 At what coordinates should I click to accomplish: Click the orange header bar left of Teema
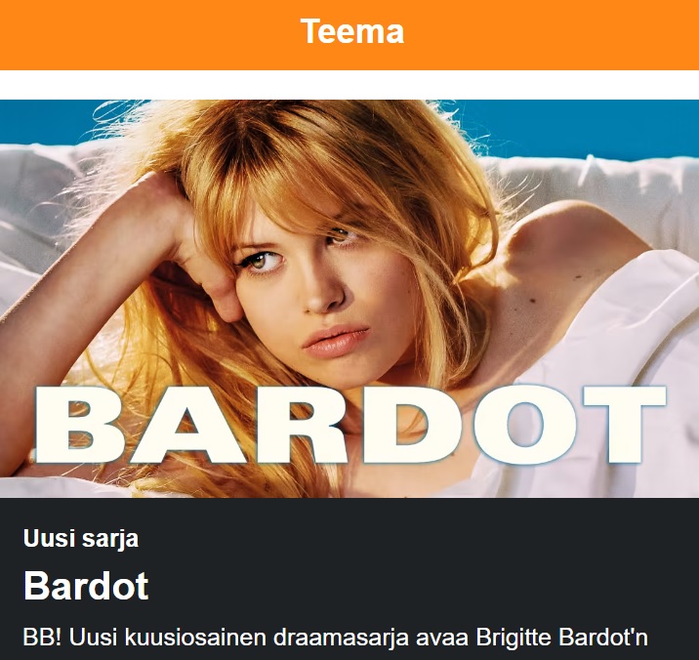[x=147, y=35]
